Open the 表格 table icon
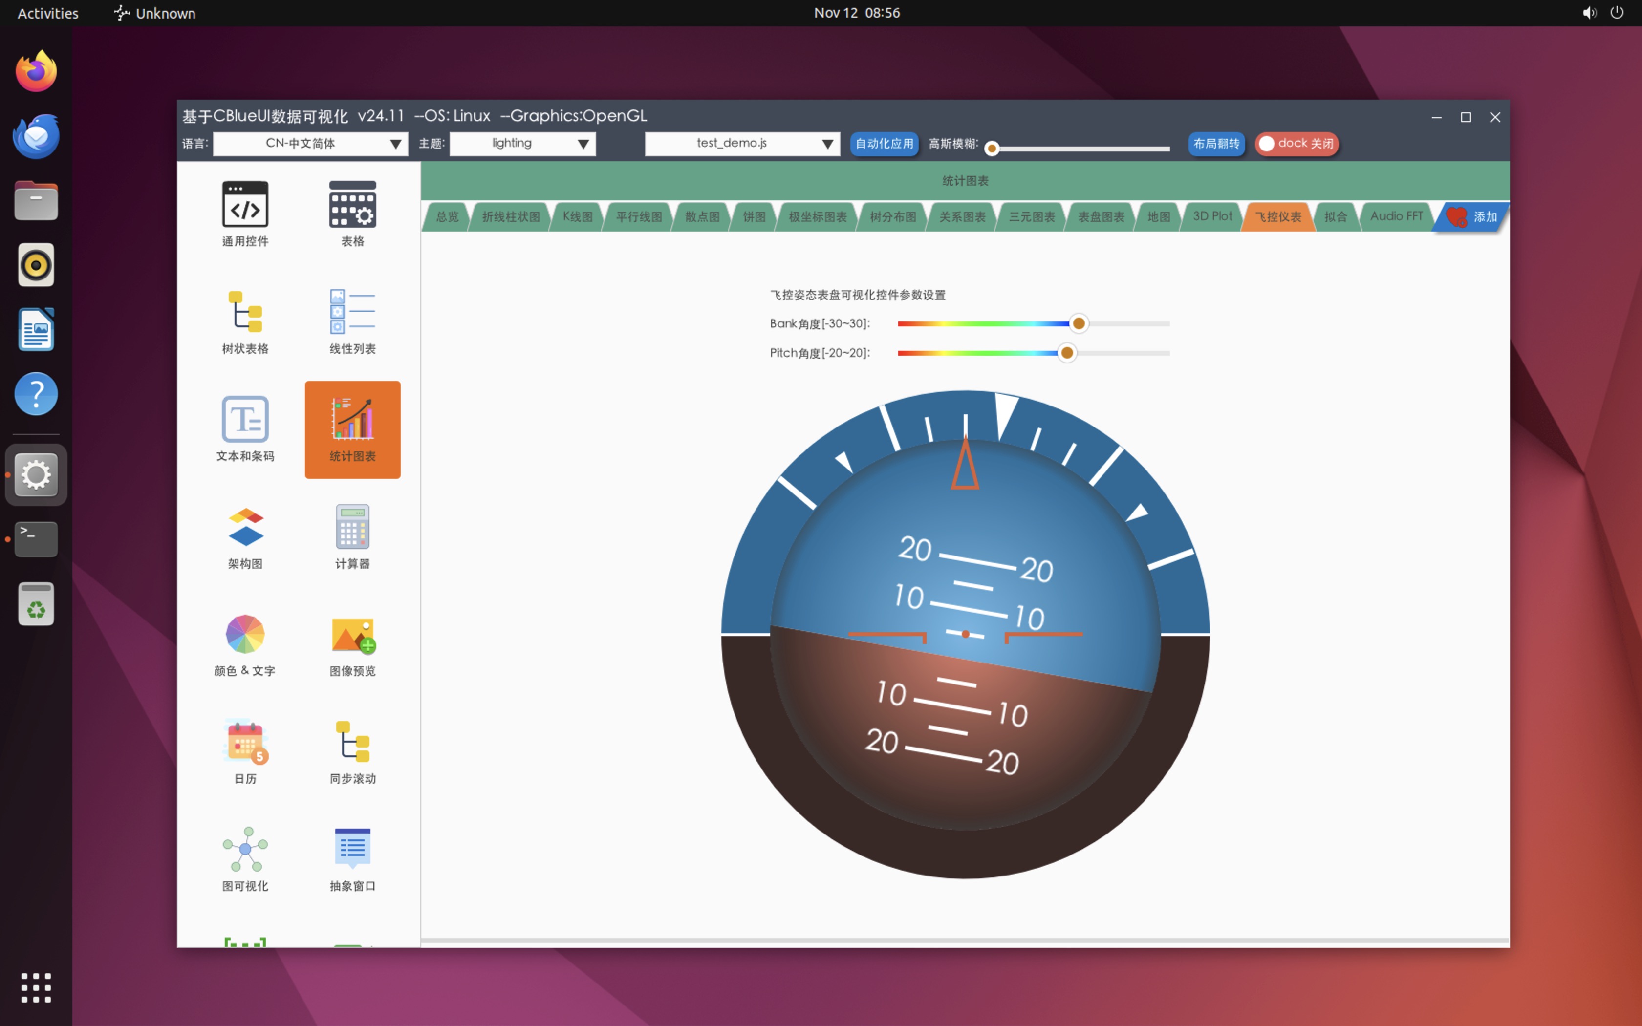Screen dimensions: 1642x1026 pos(352,214)
